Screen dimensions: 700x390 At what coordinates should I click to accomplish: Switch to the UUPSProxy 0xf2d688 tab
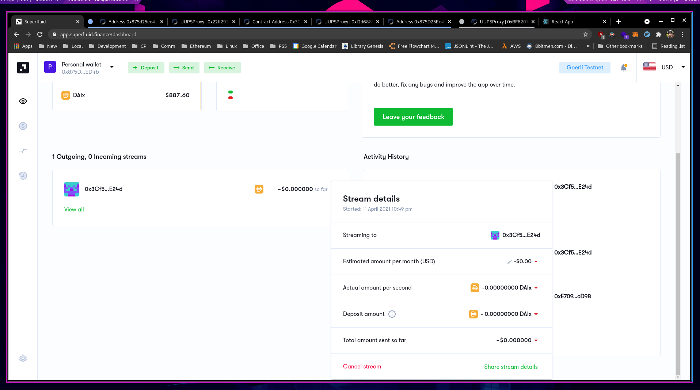[x=348, y=22]
